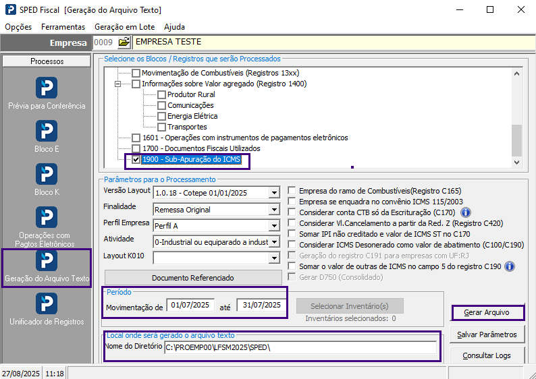Check Informações sobre Valor agregado box
Screen dimensions: 536x379
click(x=136, y=84)
